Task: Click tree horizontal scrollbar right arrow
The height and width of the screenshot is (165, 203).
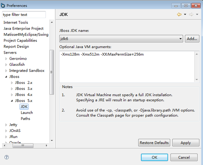Action: click(x=47, y=146)
